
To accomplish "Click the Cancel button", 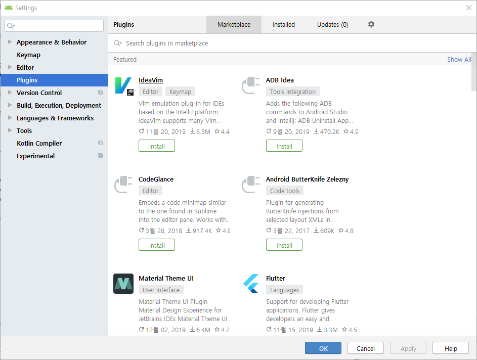I will (x=365, y=348).
